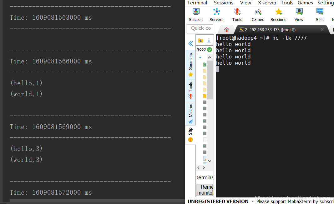Screen dimensions: 334x204
Task: Expand the blue tree arrow in SFTP list
Action: pyautogui.click(x=200, y=58)
